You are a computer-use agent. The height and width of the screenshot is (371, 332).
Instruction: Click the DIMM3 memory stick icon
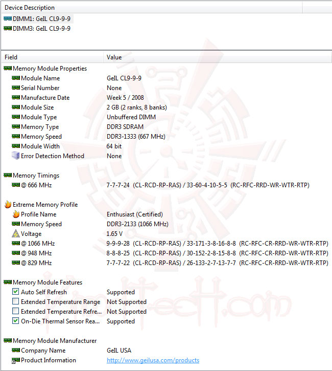pos(8,28)
